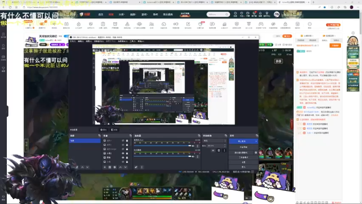The width and height of the screenshot is (362, 204).
Task: Click pencil edit icon in streamer toolbar
Action: 188,24
